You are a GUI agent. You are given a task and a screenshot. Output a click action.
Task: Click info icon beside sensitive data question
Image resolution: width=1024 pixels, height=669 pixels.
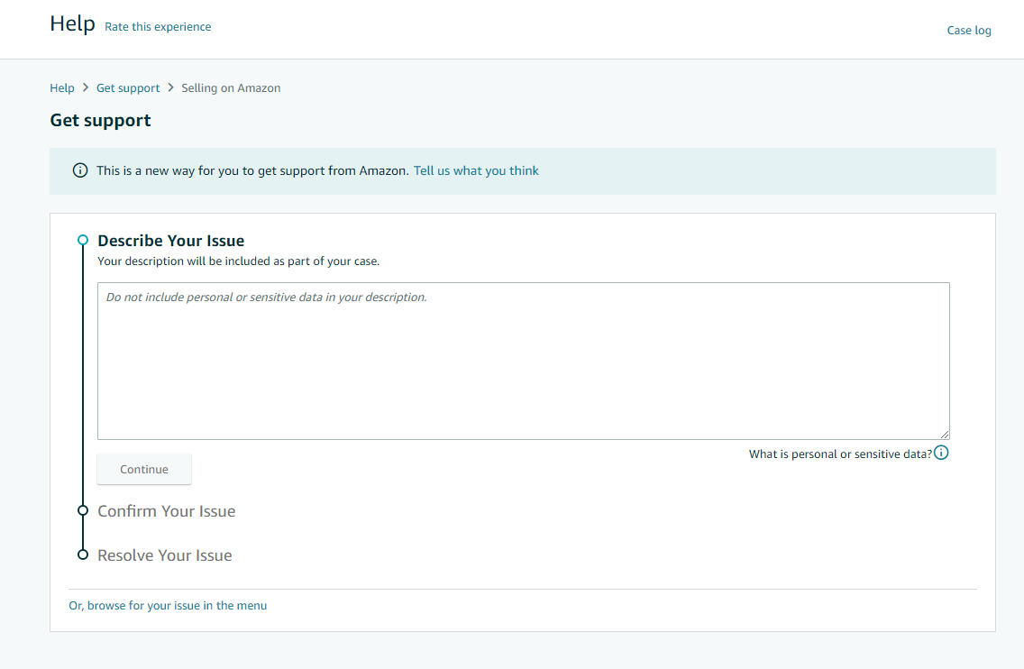[941, 453]
